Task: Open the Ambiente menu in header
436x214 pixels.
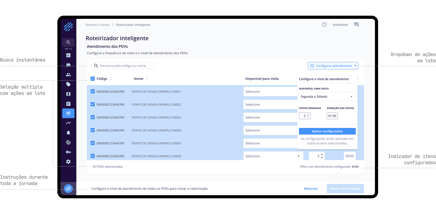Action: pos(340,25)
